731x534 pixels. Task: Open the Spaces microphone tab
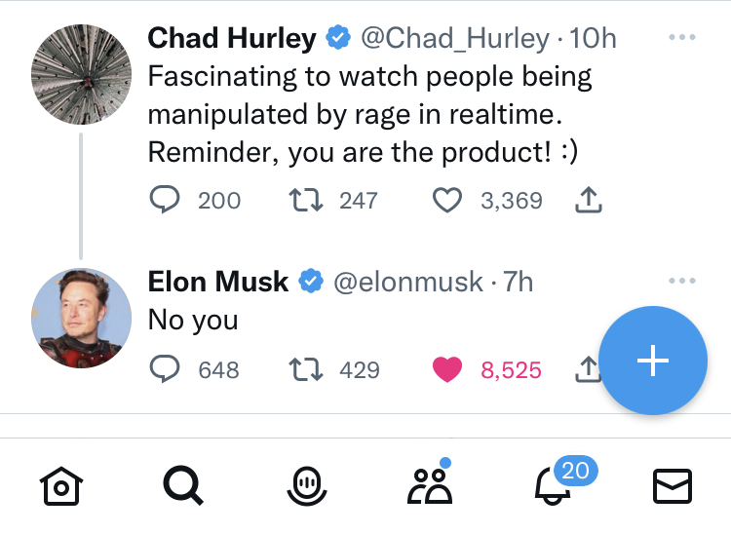tap(306, 484)
